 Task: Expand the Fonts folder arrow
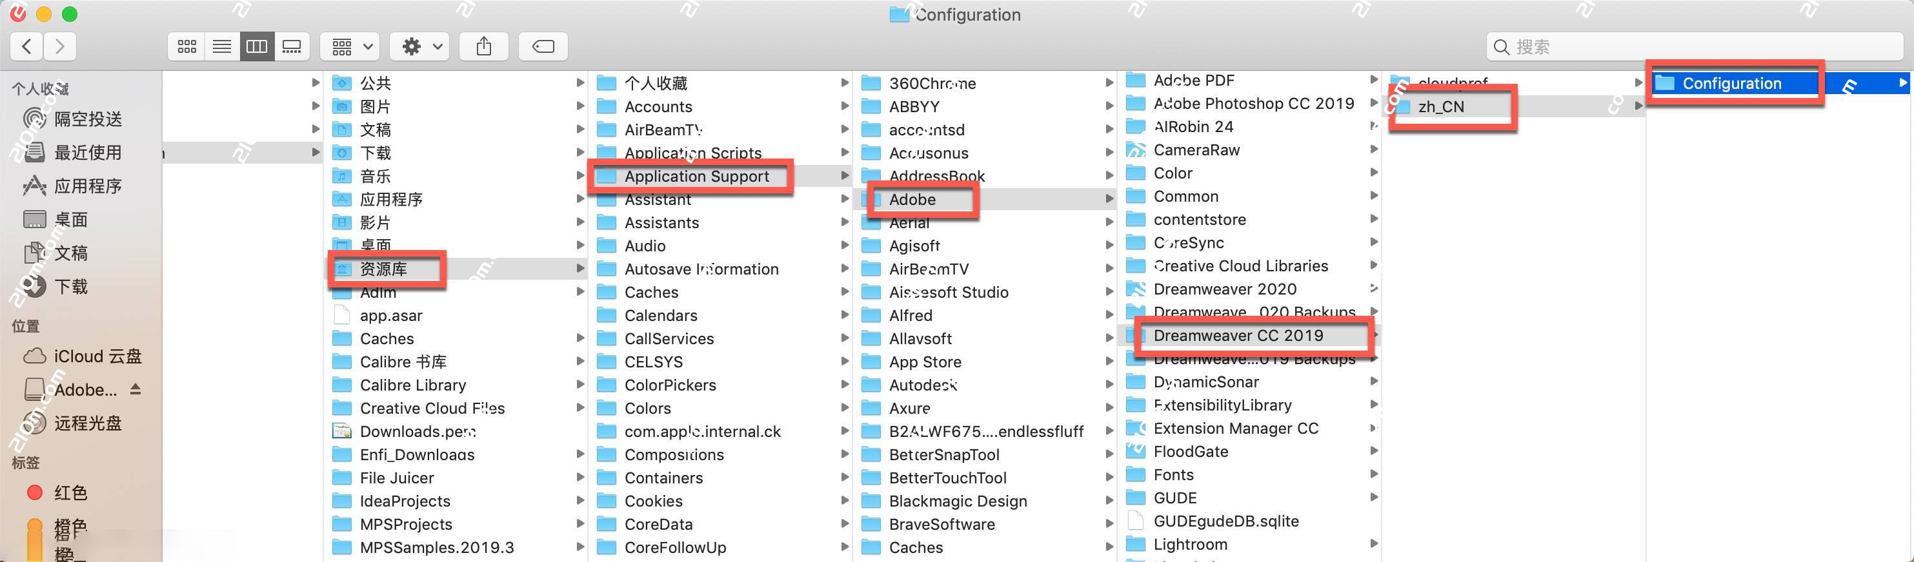pos(1374,474)
